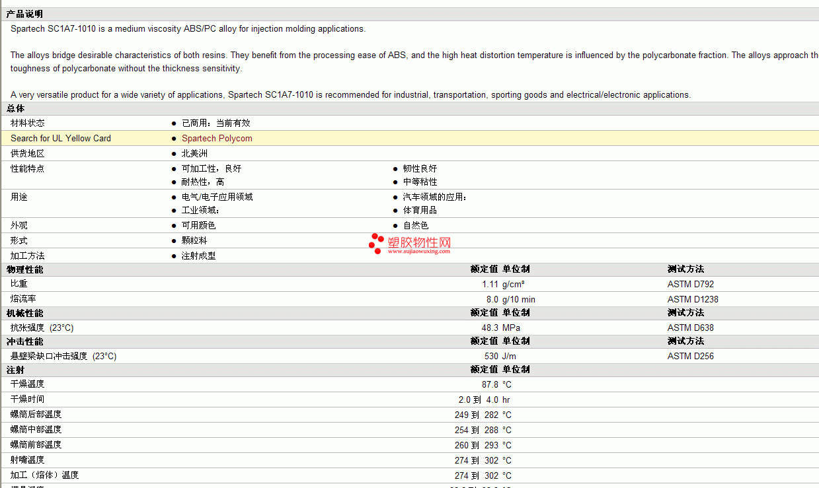Select the 注射成型 value
The height and width of the screenshot is (488, 819).
coord(199,256)
